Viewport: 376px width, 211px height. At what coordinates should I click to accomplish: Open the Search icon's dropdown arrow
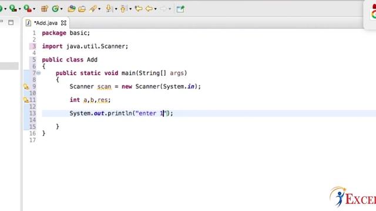[99, 9]
